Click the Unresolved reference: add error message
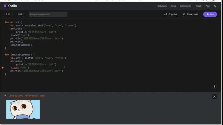This screenshot has width=223, height=125. click(26, 96)
